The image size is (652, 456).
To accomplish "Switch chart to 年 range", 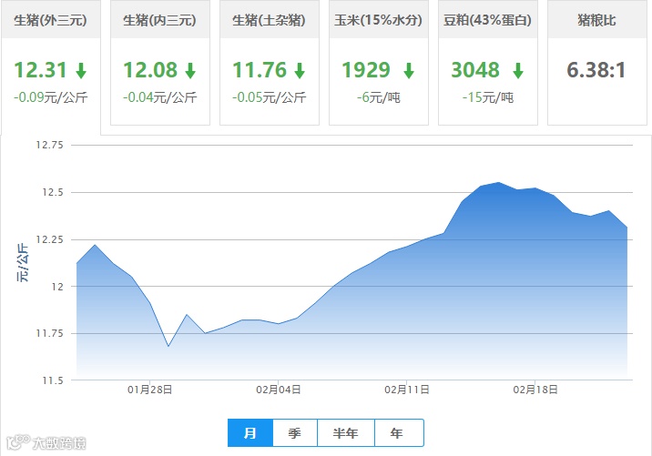I will pos(399,432).
